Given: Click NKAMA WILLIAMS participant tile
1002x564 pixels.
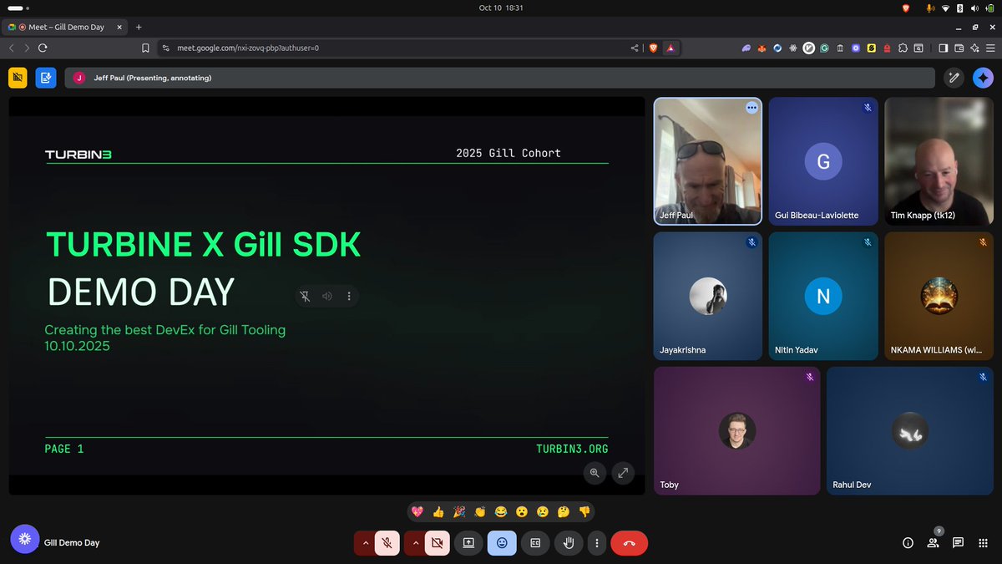Looking at the screenshot, I should click(x=939, y=296).
